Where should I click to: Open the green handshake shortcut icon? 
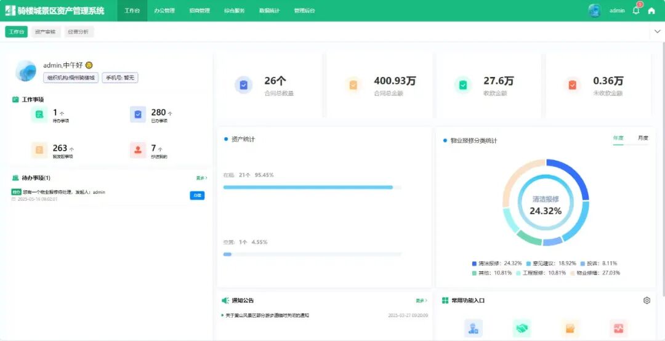[522, 328]
